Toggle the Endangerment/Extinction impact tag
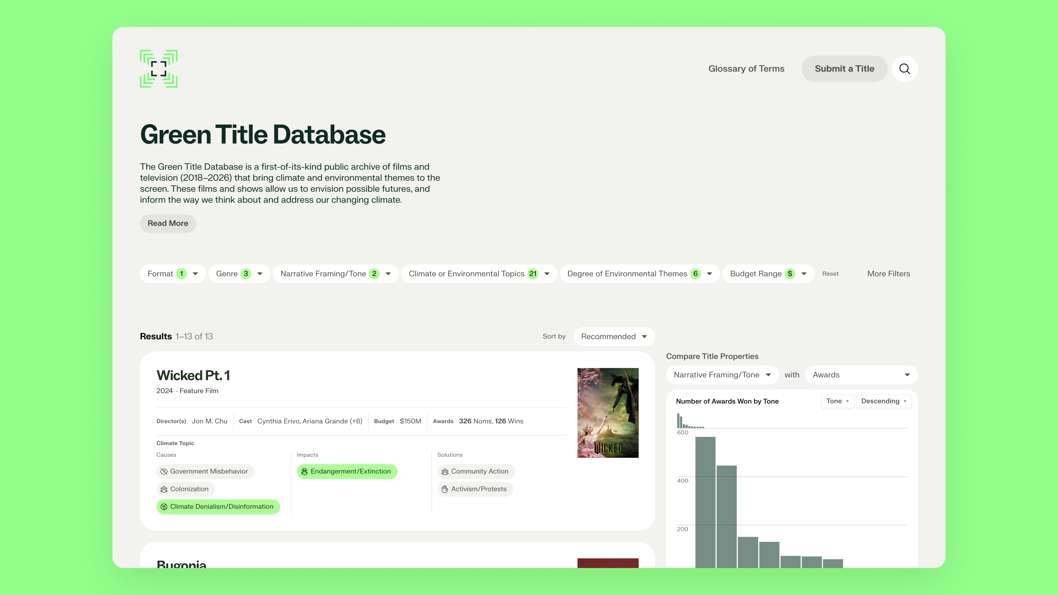The height and width of the screenshot is (595, 1058). 347,471
